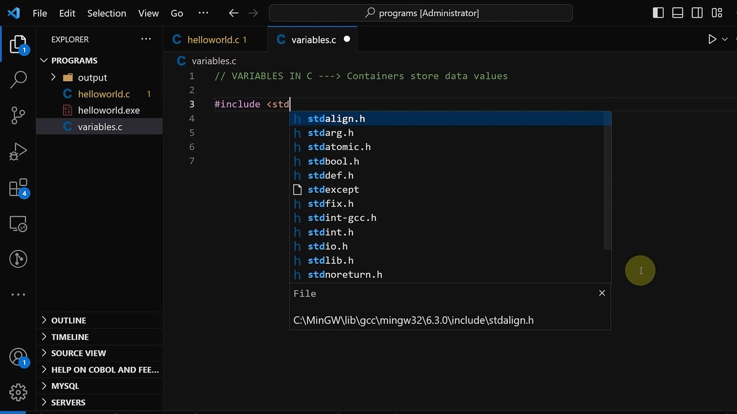Image resolution: width=737 pixels, height=414 pixels.
Task: Open the Accounts menu
Action: (18, 358)
